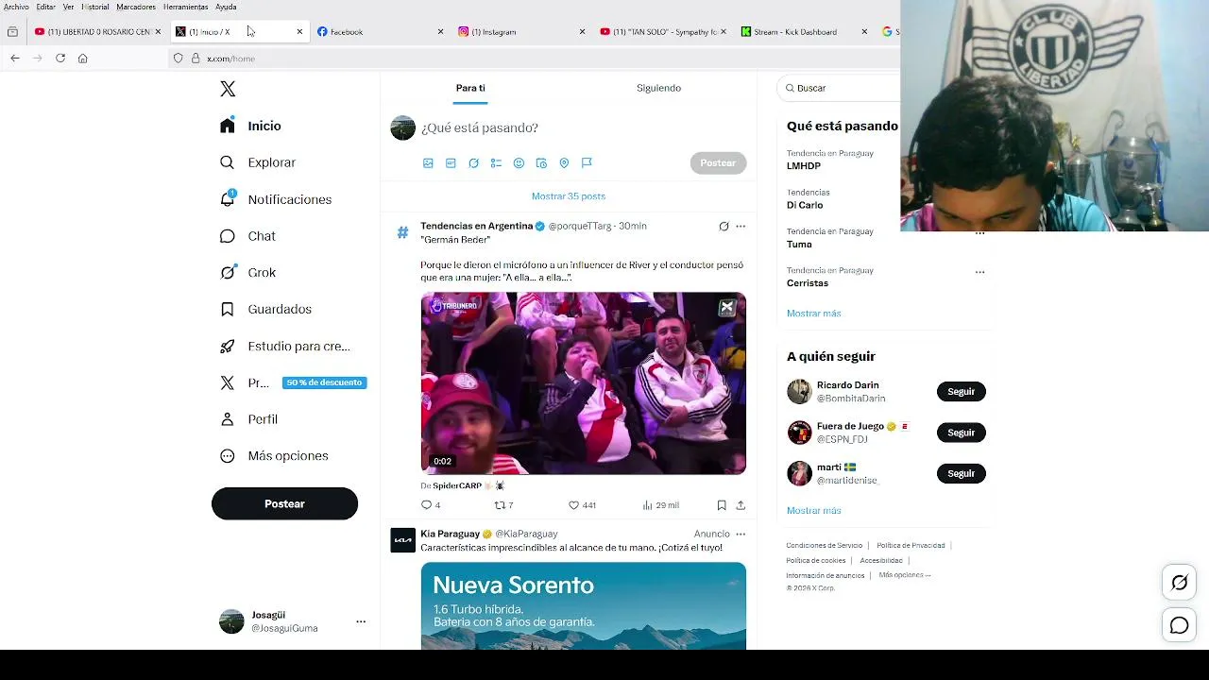Switch to Facebook browser tab
Viewport: 1209px width, 680px height.
pyautogui.click(x=380, y=31)
